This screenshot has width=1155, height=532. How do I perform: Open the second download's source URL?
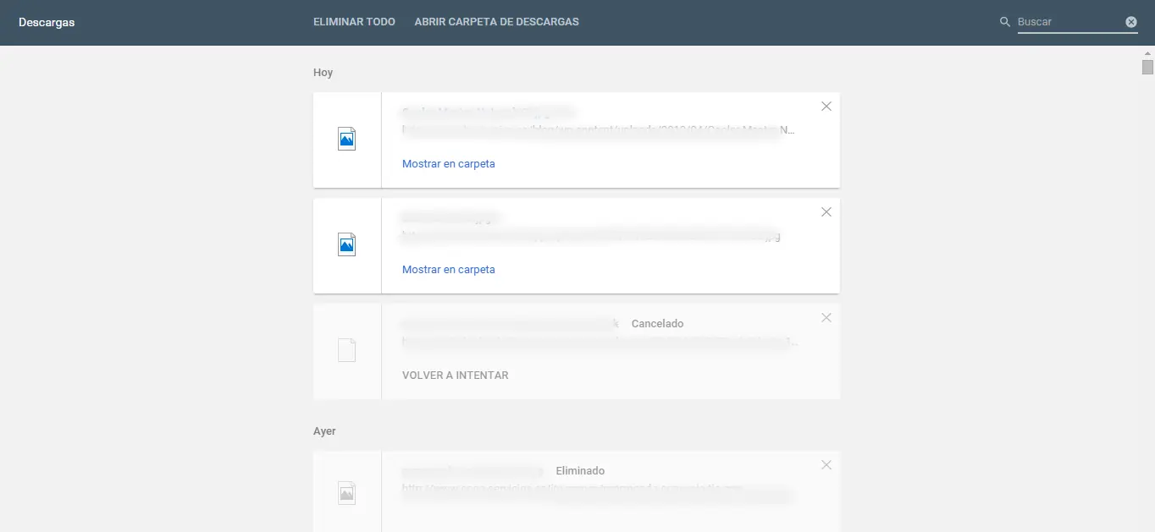coord(591,238)
